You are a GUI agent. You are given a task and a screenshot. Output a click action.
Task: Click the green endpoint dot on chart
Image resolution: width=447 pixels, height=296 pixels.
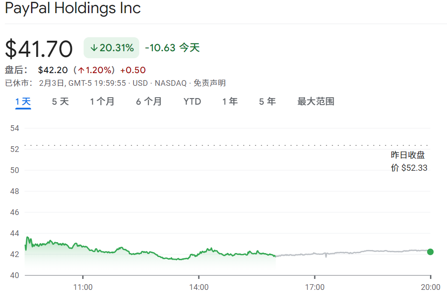point(430,252)
